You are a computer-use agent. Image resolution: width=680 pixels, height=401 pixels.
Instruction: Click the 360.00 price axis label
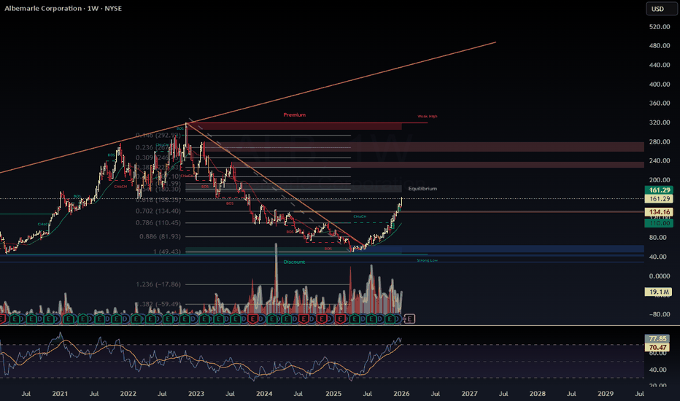click(660, 104)
